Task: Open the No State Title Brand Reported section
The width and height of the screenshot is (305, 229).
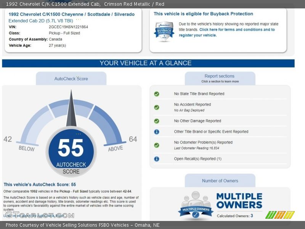Action: coord(199,94)
